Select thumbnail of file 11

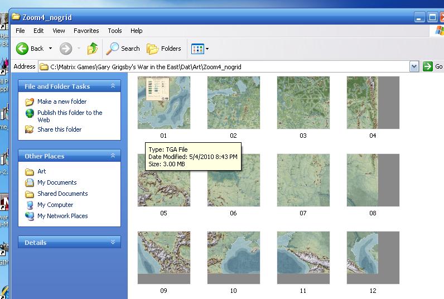click(x=303, y=258)
